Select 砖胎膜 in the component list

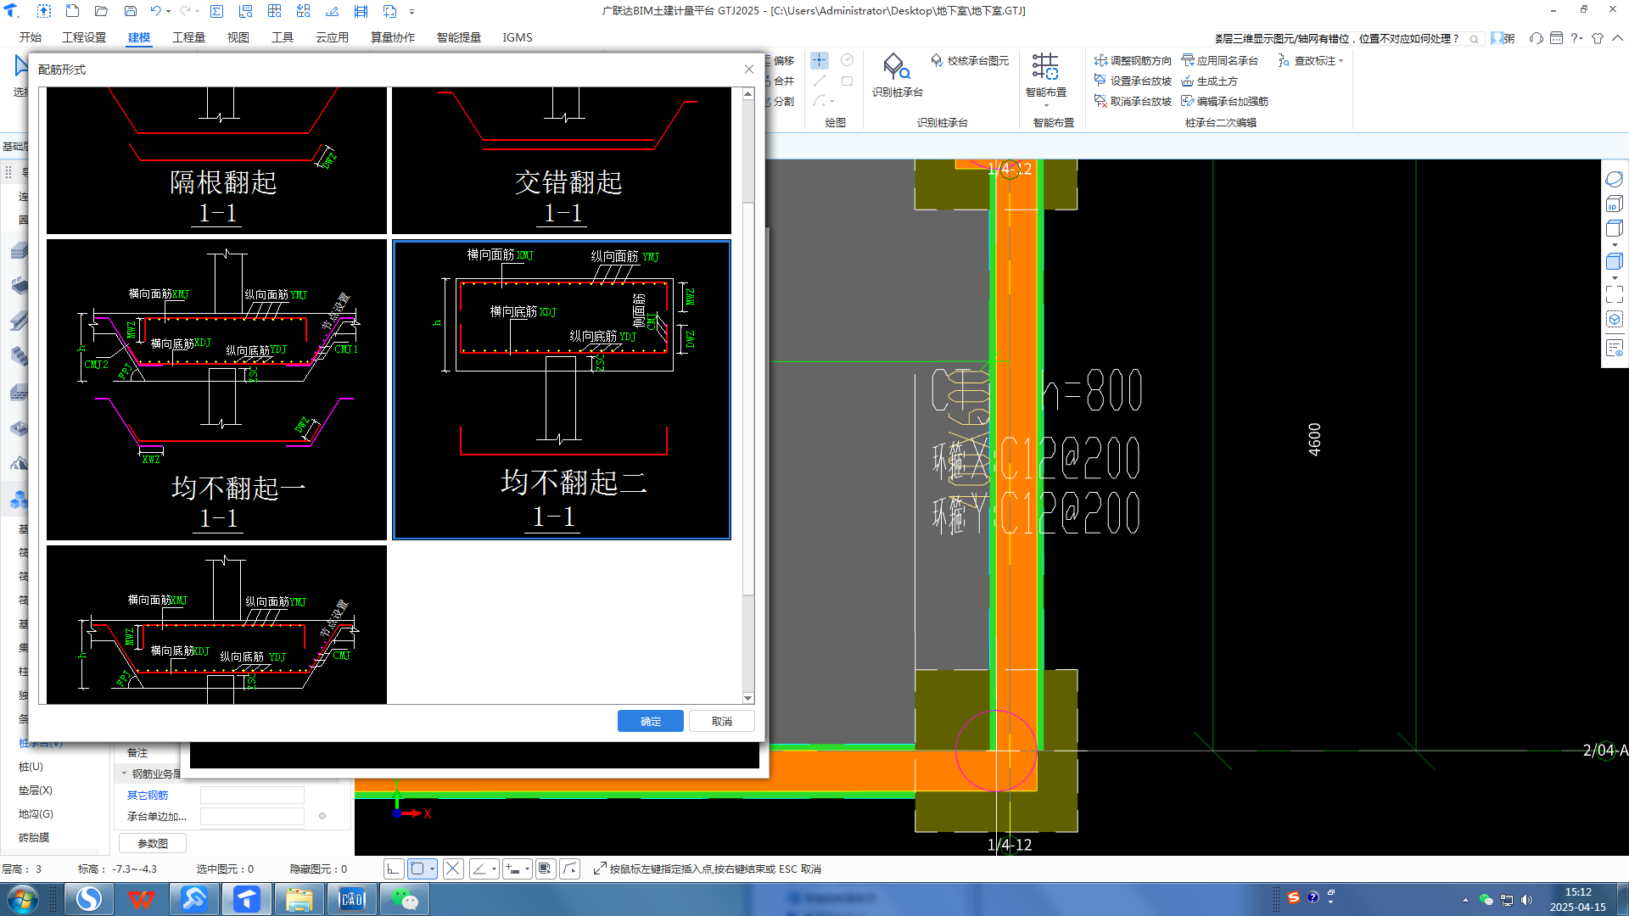[x=34, y=837]
